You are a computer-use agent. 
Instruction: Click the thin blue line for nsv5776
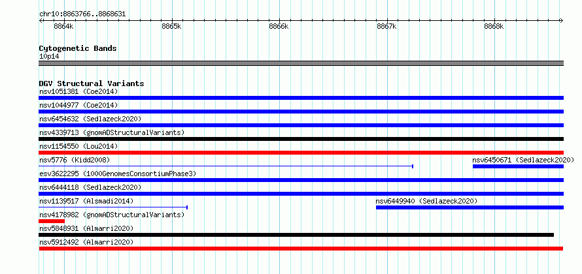point(226,166)
